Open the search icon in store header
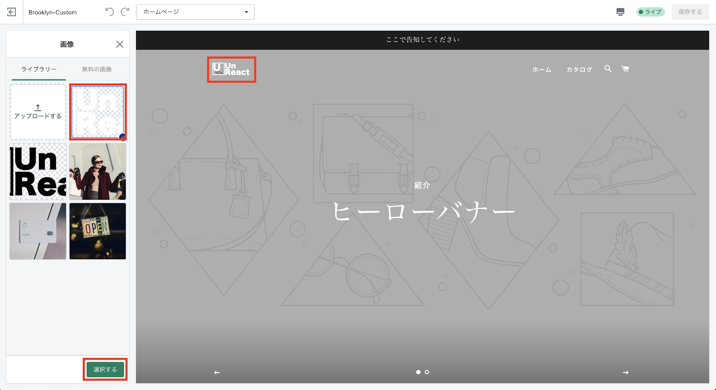Image resolution: width=716 pixels, height=390 pixels. [608, 69]
